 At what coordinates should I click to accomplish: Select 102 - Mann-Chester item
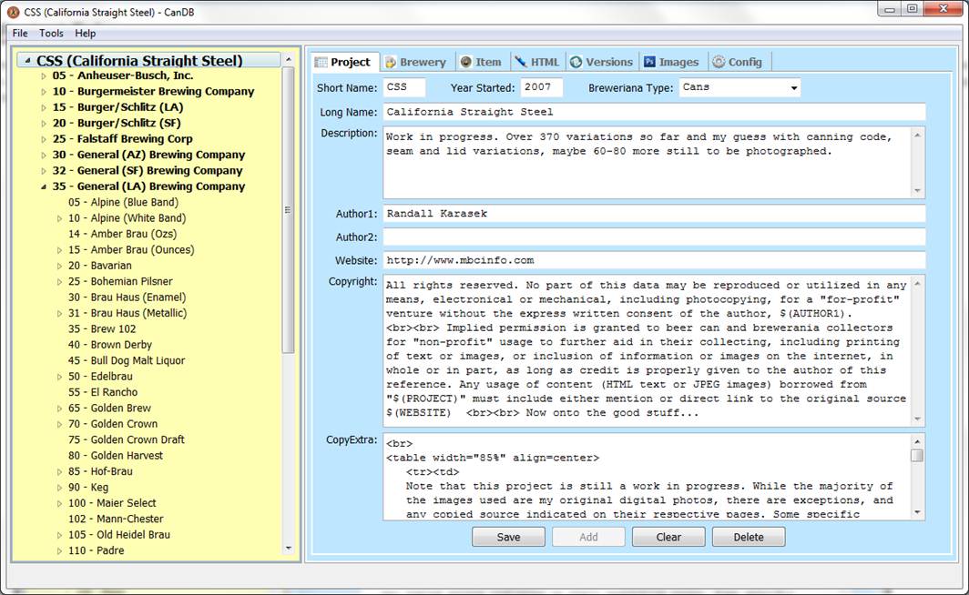point(116,519)
